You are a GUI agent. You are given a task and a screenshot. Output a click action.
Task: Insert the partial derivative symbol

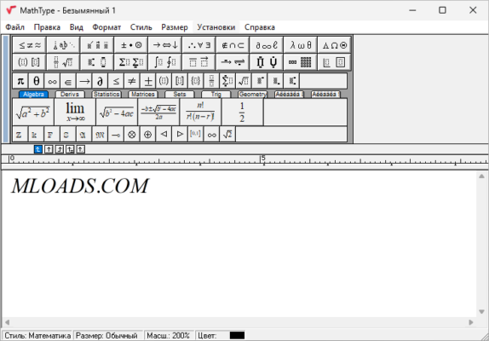pos(101,81)
